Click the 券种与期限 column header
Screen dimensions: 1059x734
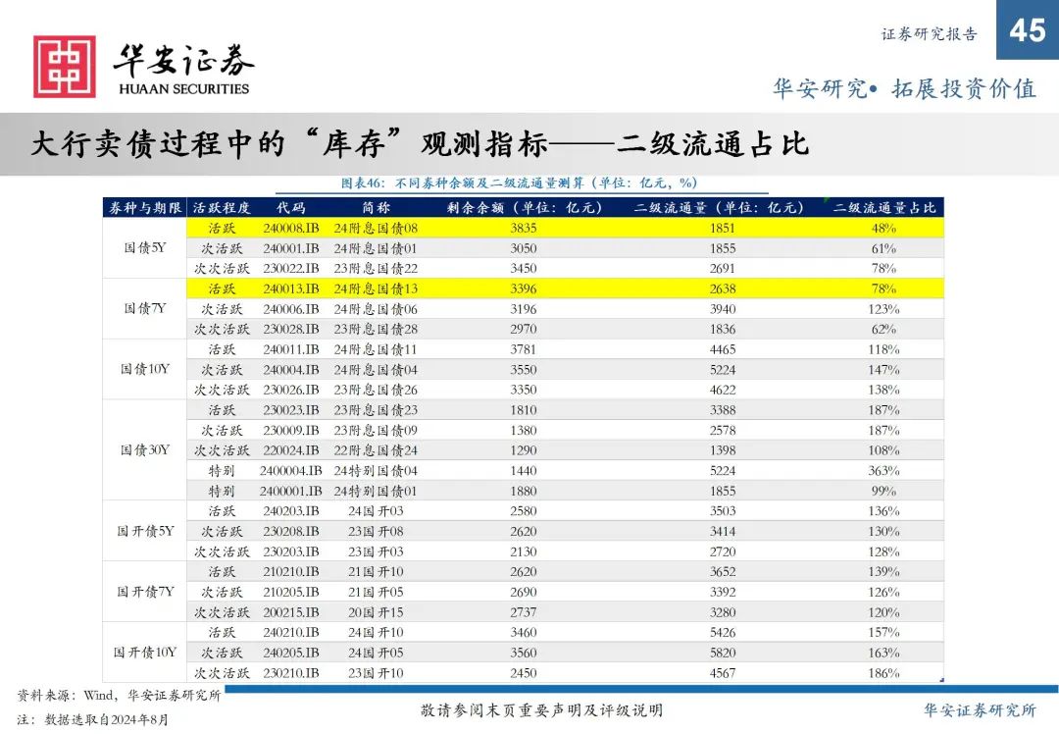pyautogui.click(x=144, y=207)
